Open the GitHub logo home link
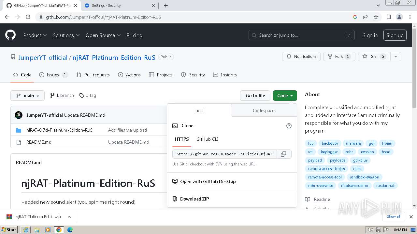 tap(10, 35)
